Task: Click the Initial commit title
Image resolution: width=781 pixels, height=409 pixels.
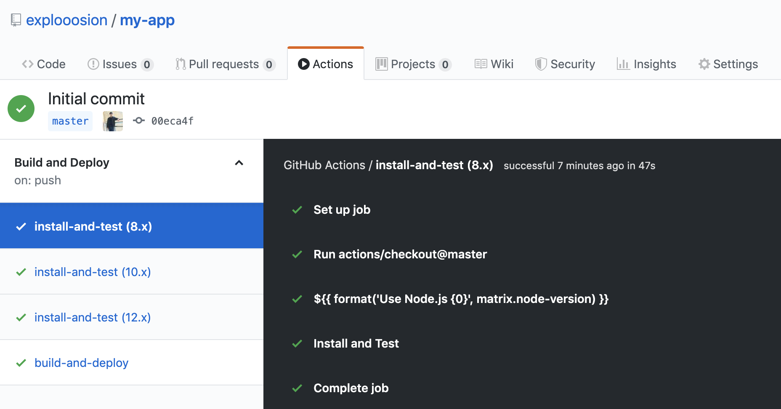Action: pyautogui.click(x=96, y=99)
